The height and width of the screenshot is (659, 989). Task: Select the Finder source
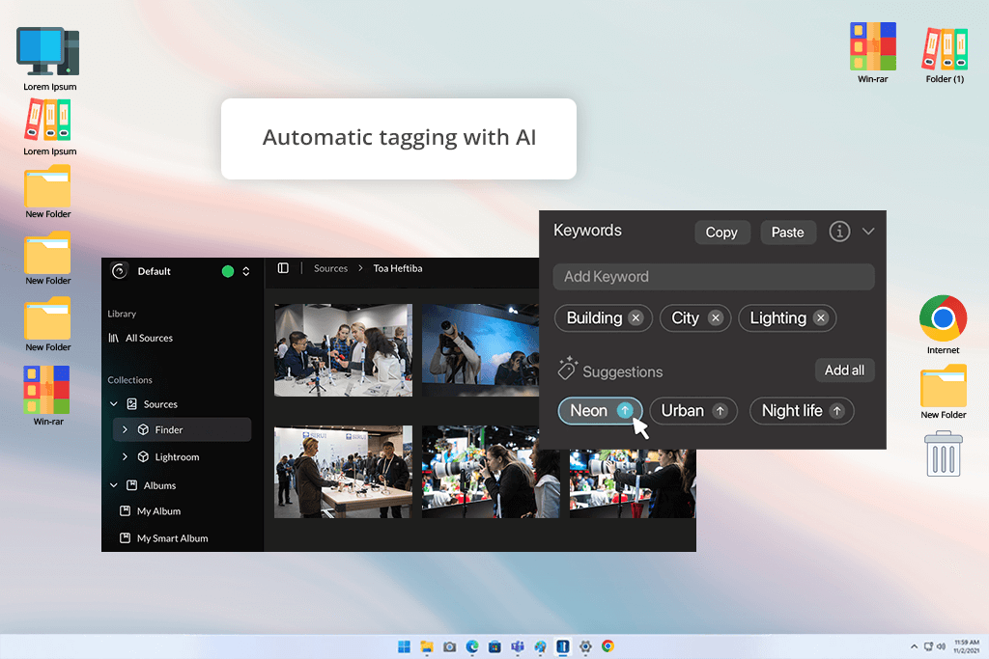point(183,429)
